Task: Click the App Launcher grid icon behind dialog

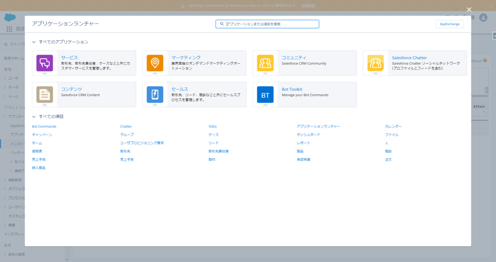Action: 9,29
